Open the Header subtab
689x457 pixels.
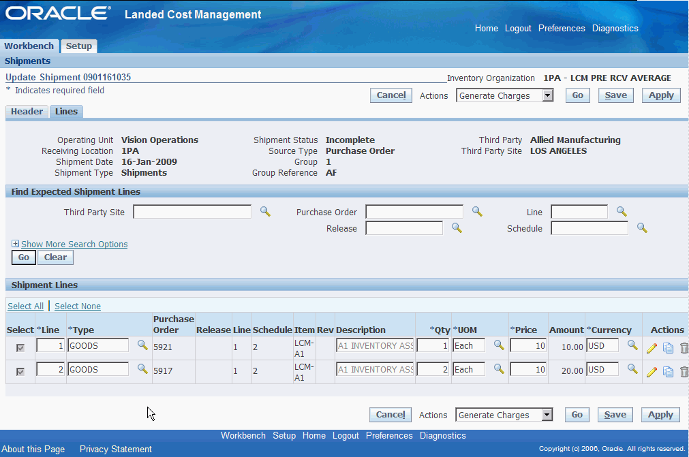coord(27,112)
